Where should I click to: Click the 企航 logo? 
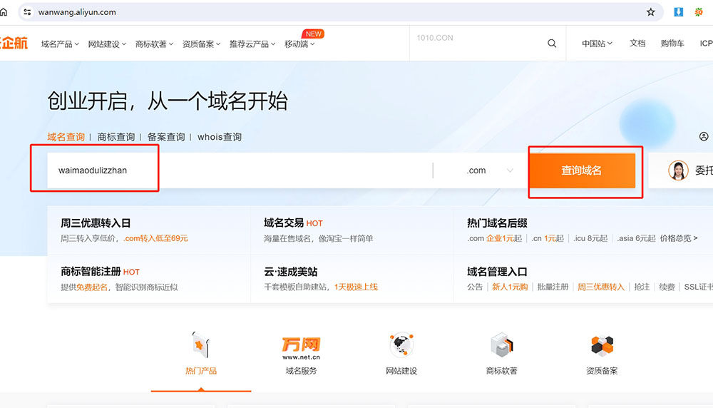[x=14, y=44]
